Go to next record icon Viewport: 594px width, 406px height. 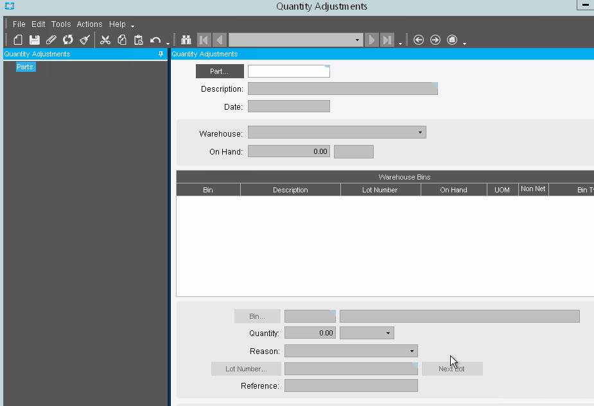(372, 40)
